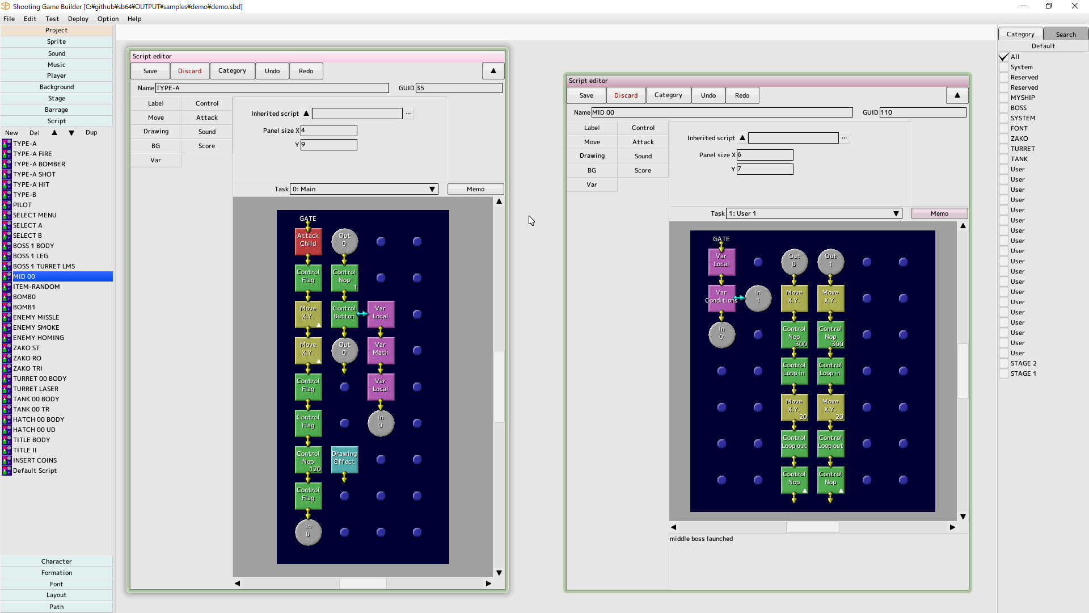Click the inherited script browse button
Screen dimensions: 1089x613
[408, 114]
